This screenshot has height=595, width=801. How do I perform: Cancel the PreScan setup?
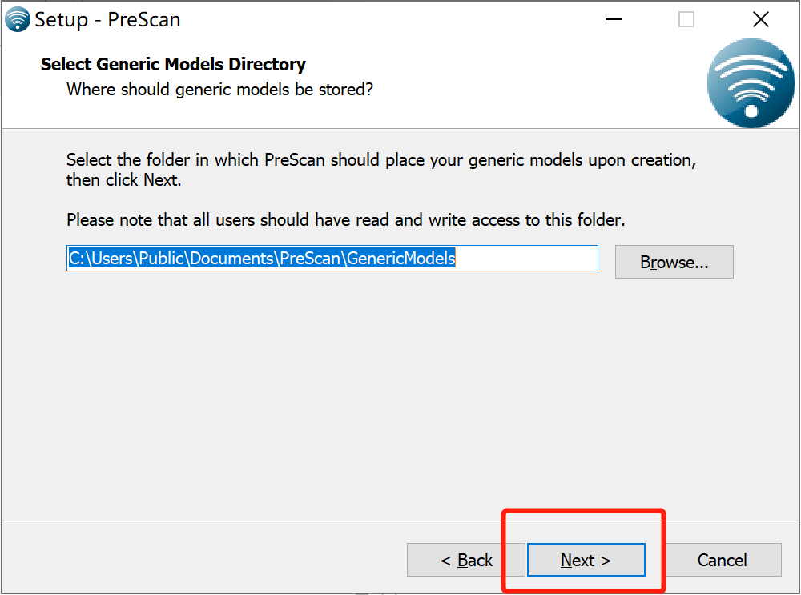pos(722,560)
